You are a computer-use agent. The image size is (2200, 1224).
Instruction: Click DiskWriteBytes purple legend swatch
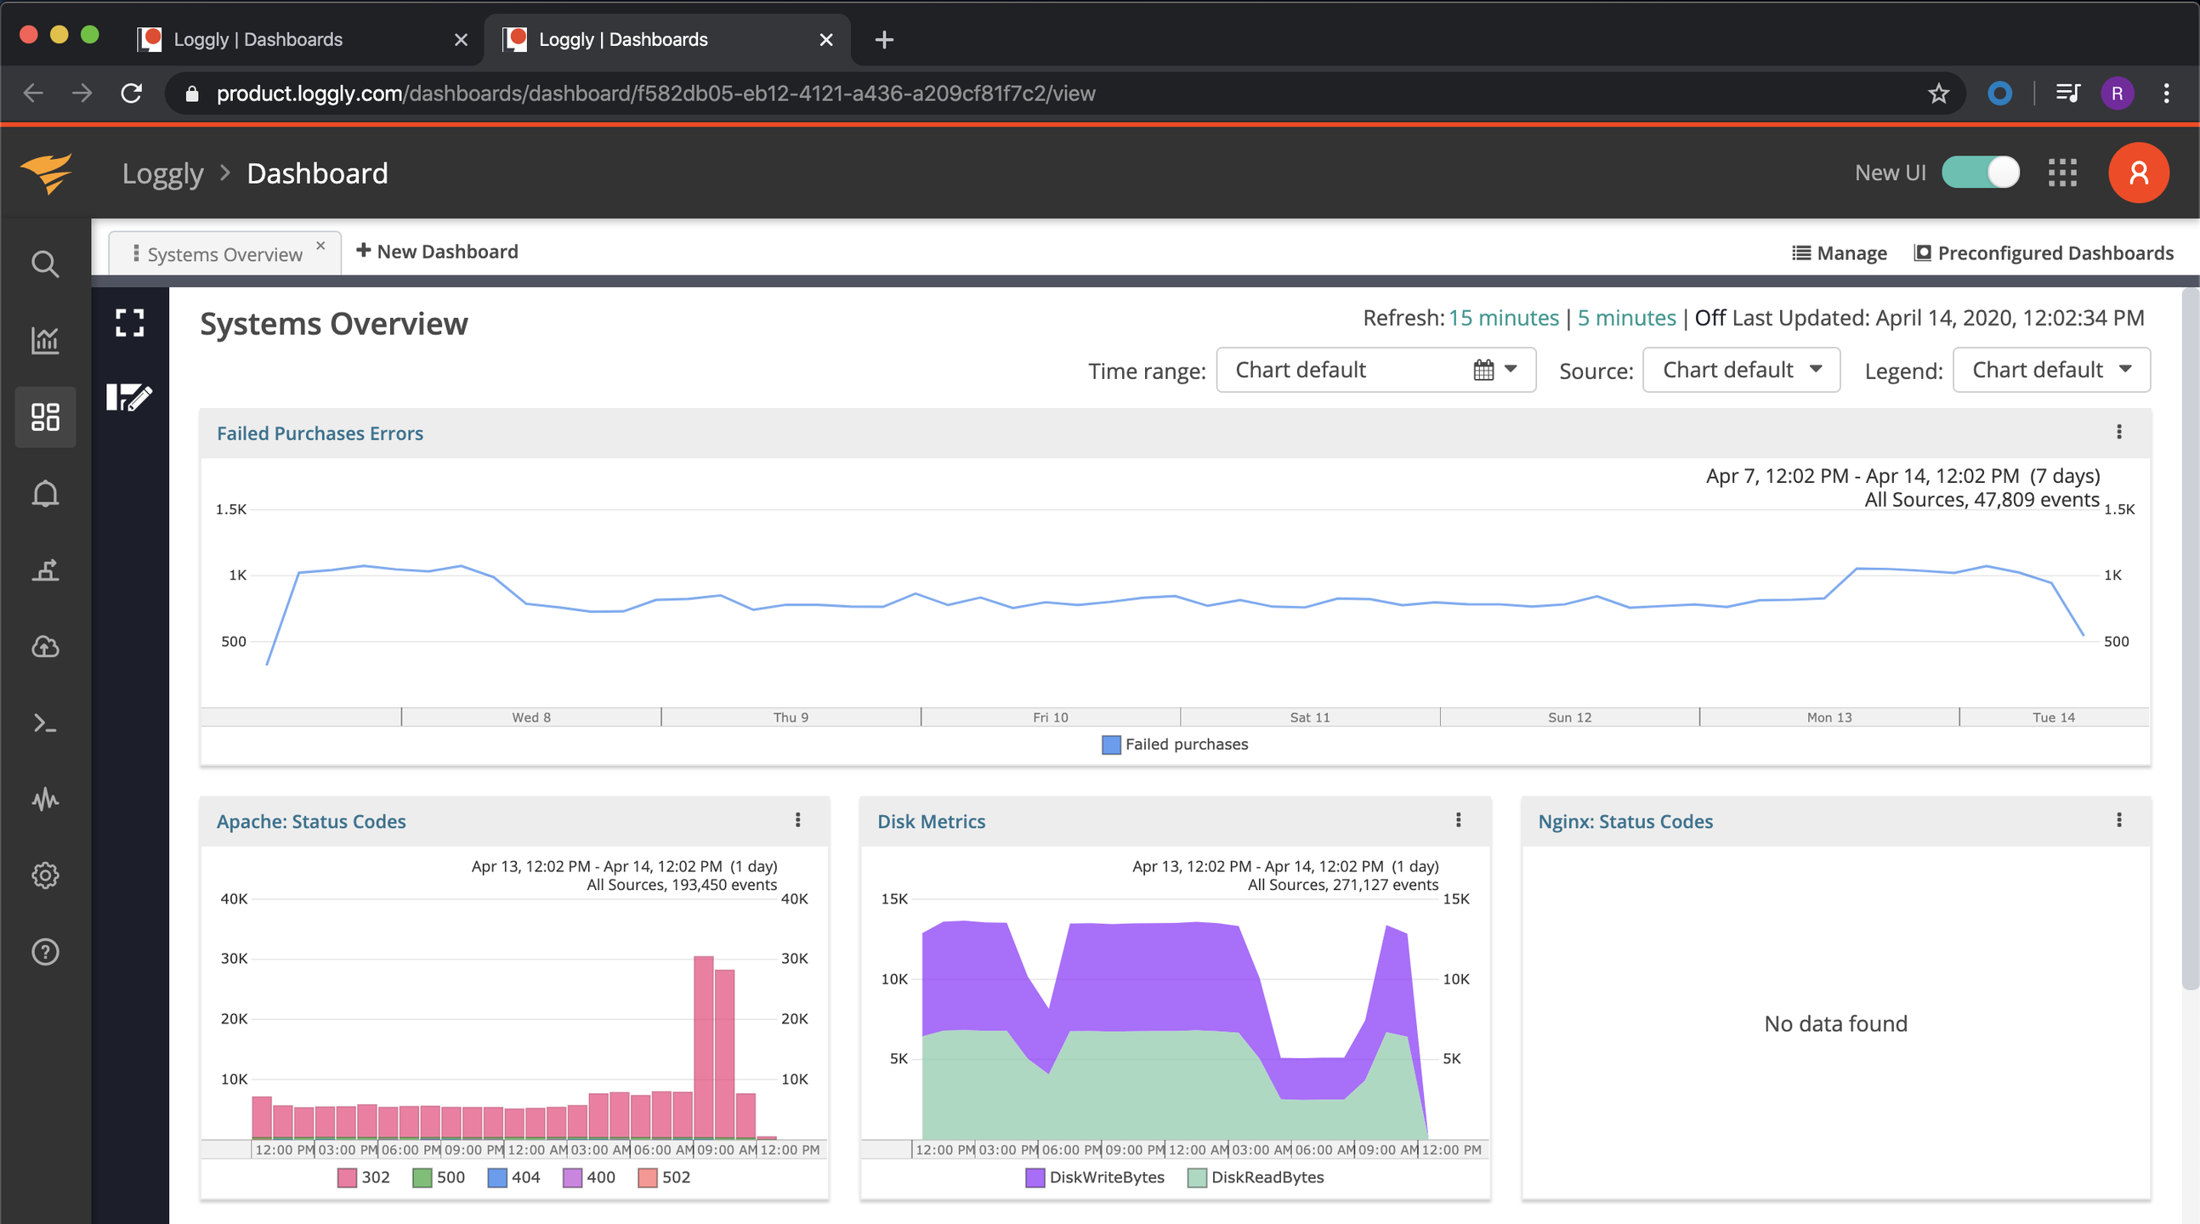(x=1035, y=1177)
